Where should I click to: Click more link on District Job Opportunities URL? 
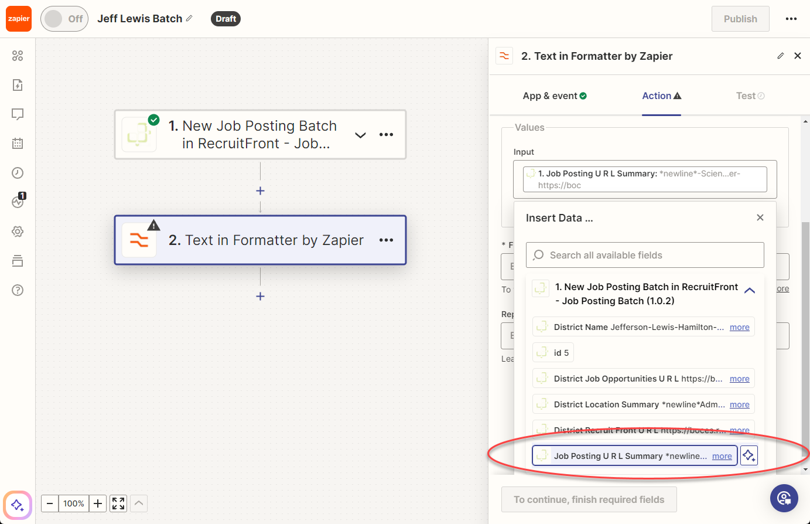(x=739, y=379)
